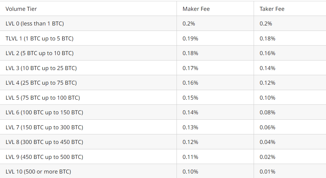Click the LVL 3 (10 BTC up to 25 BTC) cell
This screenshot has height=178, width=326.
point(41,68)
